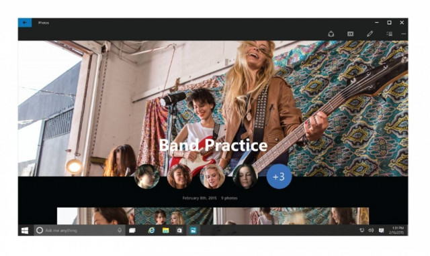Start the slideshow from the toolbar

[350, 34]
